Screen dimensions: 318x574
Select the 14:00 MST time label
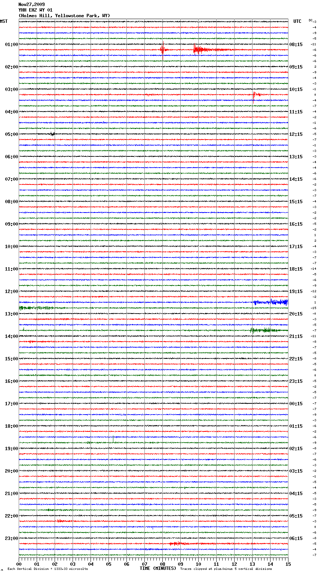[x=12, y=336]
